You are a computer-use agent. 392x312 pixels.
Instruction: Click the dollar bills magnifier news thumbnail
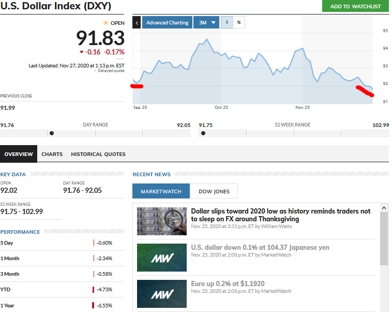point(162,221)
